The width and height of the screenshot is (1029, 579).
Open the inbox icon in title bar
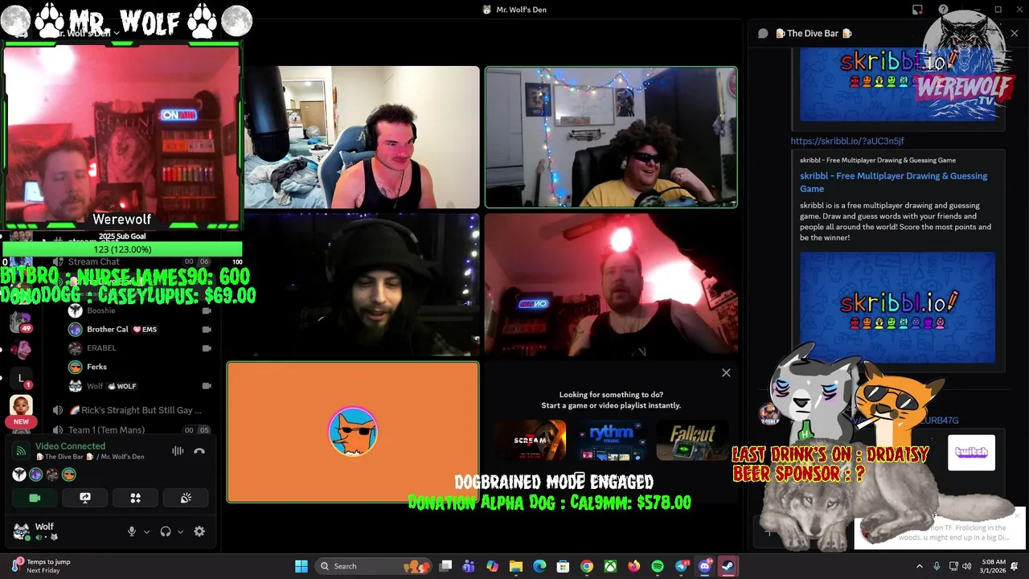(x=917, y=10)
